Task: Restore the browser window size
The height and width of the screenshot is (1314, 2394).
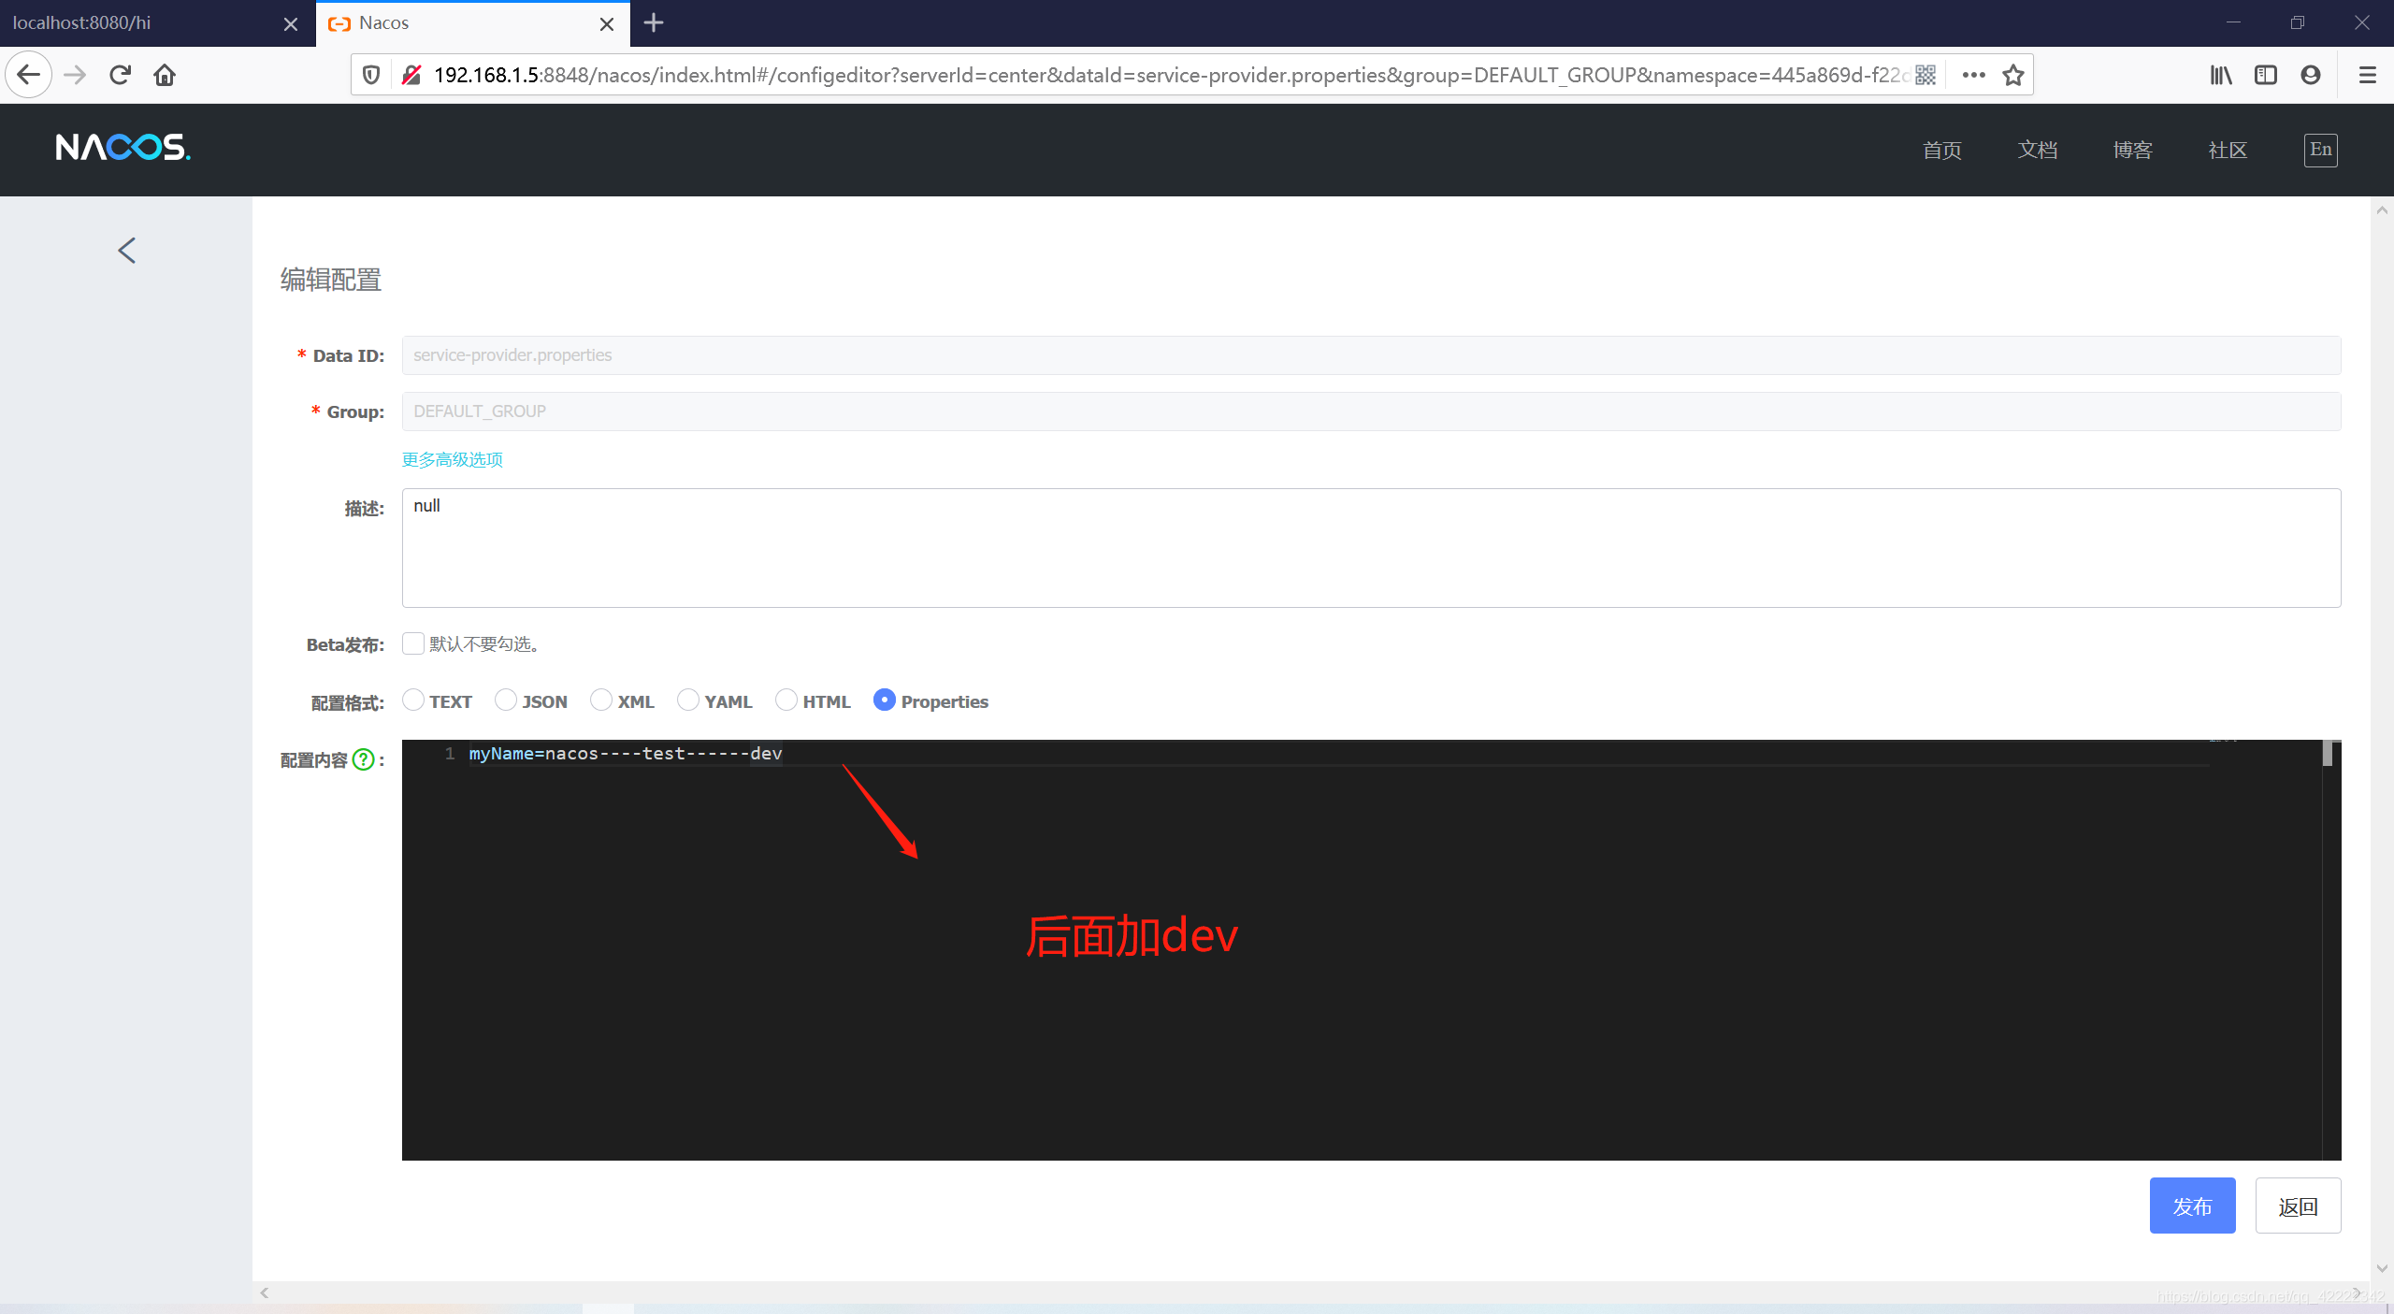Action: click(x=2298, y=22)
